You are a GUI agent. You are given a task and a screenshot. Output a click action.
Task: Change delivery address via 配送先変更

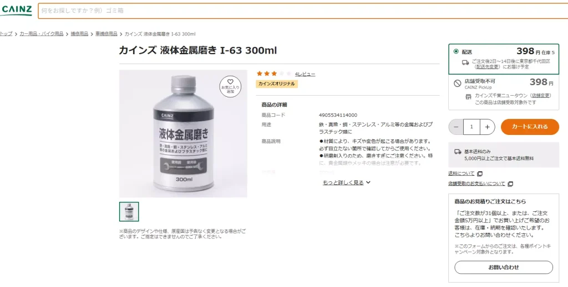(x=487, y=67)
